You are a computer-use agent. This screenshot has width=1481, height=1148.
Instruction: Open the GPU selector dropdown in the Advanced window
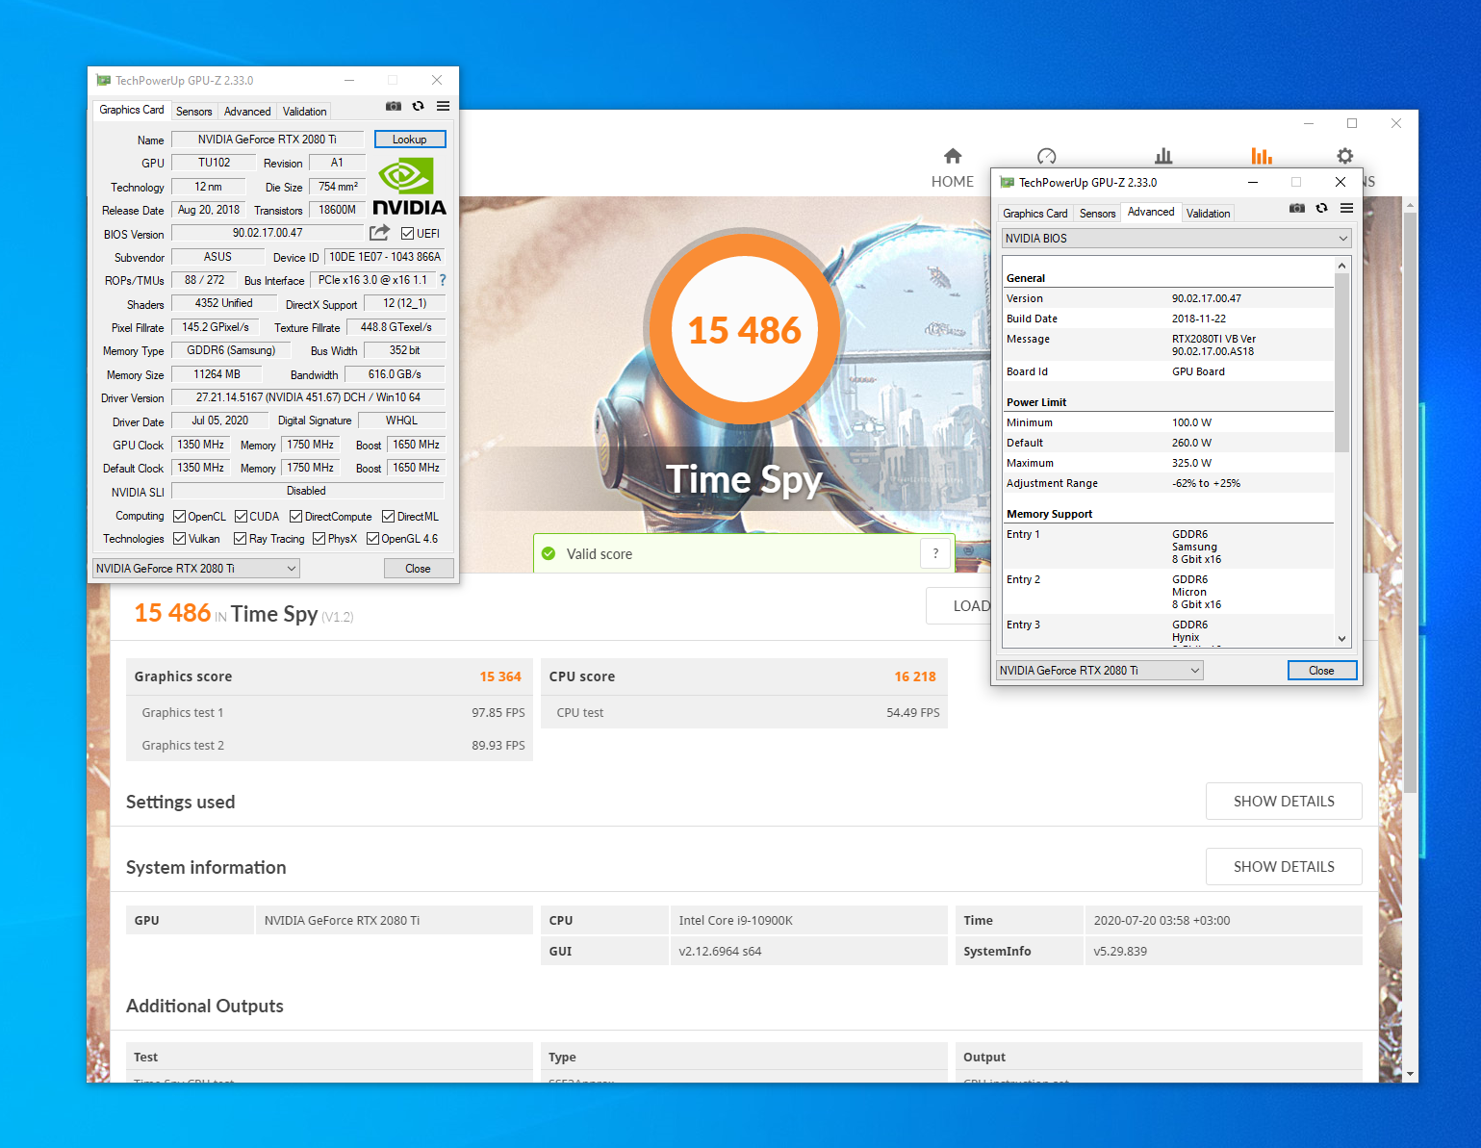coord(1100,671)
